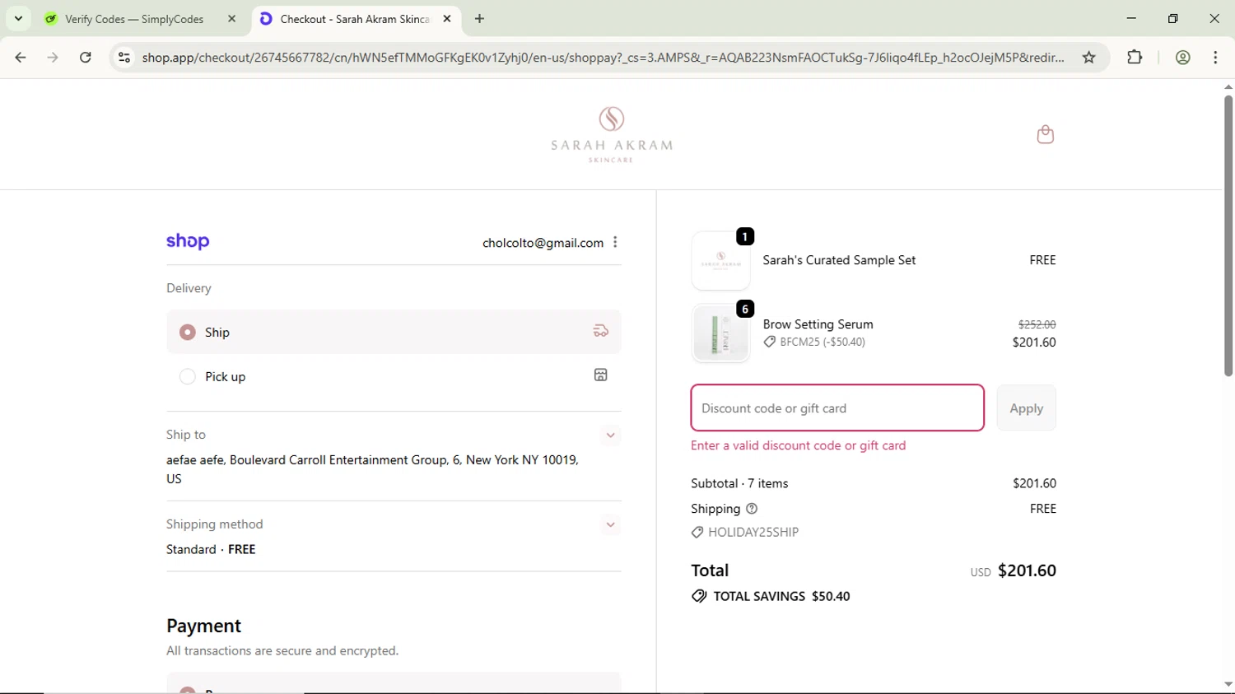
Task: Bookmark this page with star icon
Action: pyautogui.click(x=1089, y=57)
